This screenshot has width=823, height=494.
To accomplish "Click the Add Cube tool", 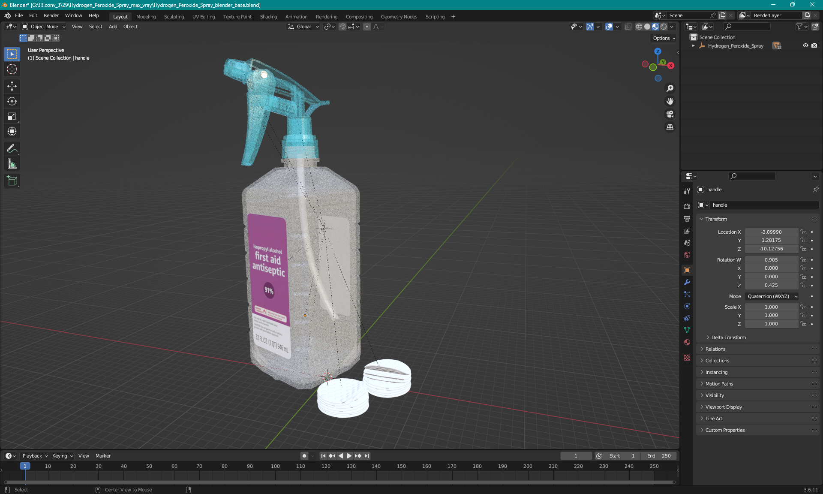I will click(12, 181).
